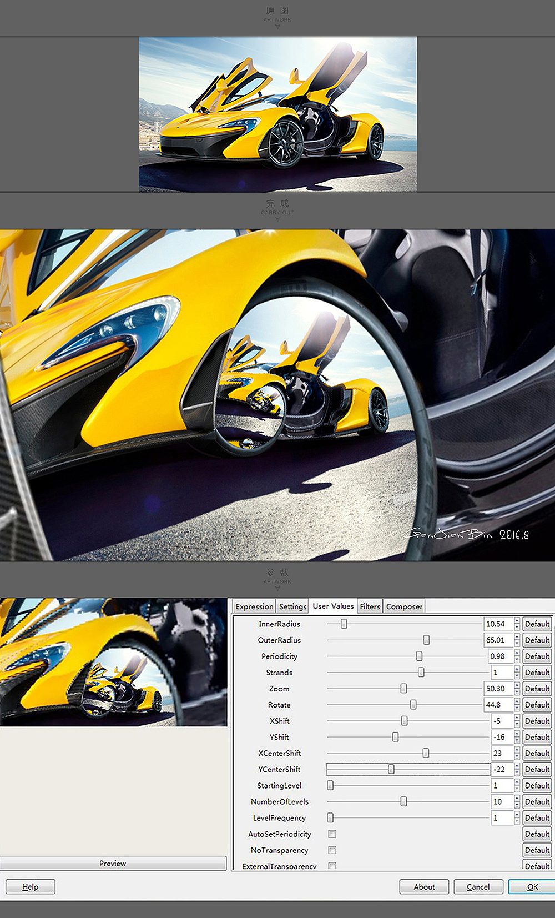Click the Preview button
The image size is (555, 918).
pos(113,863)
